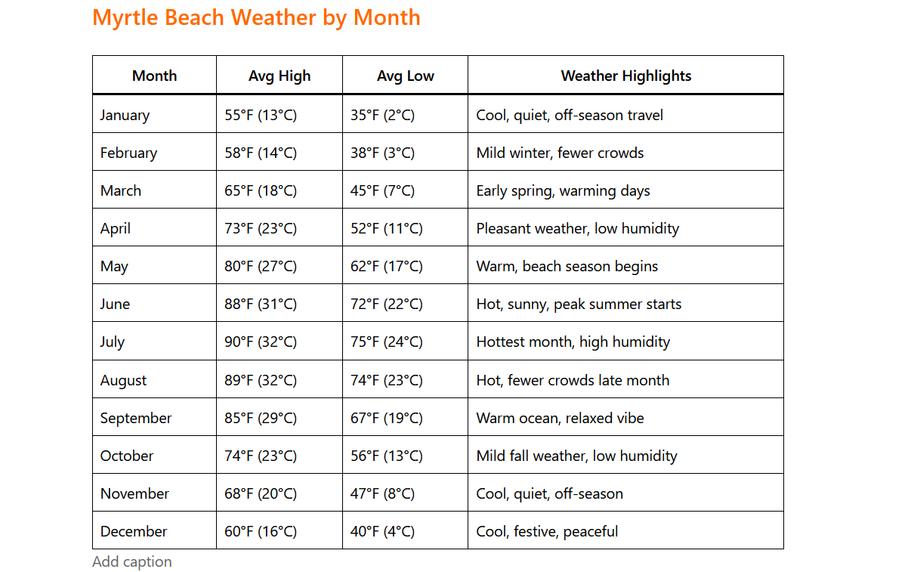Click the Avg Low header cell
Viewport: 908px width, 572px height.
405,76
